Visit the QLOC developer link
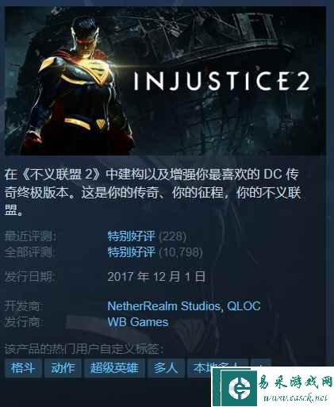The image size is (334, 407). (x=244, y=306)
